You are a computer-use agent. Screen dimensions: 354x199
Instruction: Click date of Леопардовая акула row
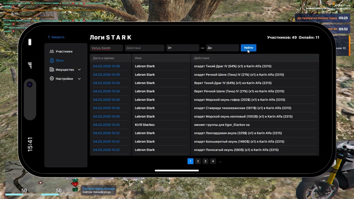106,133
